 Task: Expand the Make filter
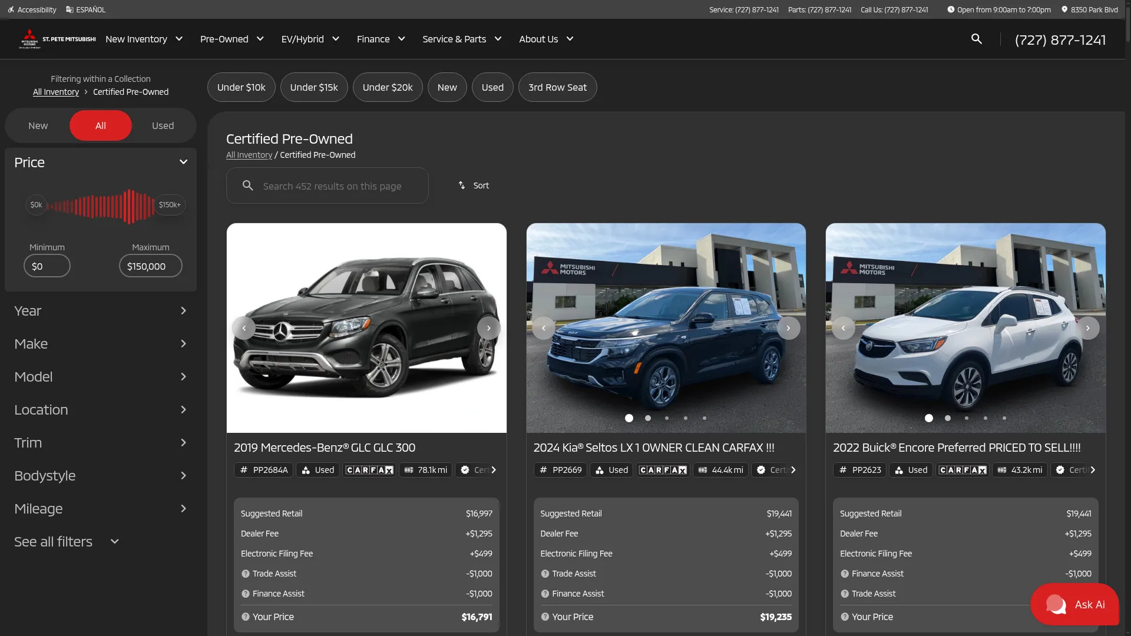(101, 344)
